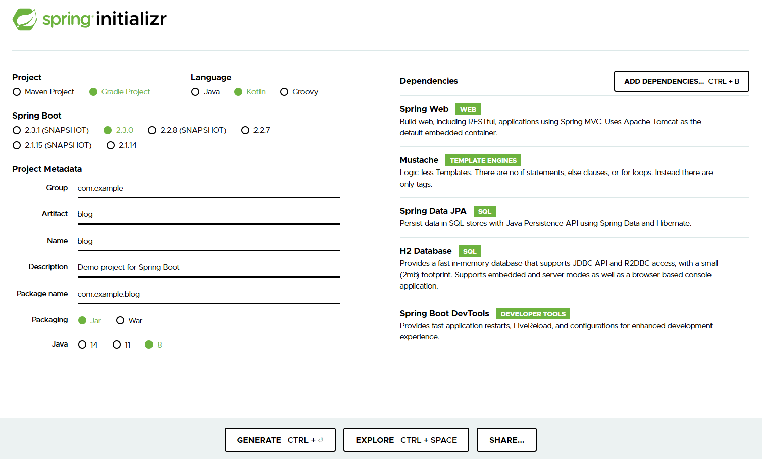Edit the Package name field
The height and width of the screenshot is (459, 762).
point(209,294)
